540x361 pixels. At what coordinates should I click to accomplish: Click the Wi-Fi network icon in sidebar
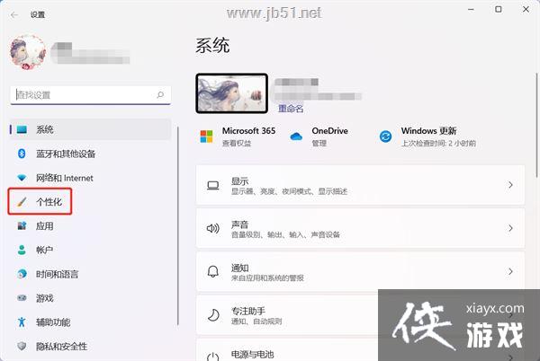coord(22,178)
